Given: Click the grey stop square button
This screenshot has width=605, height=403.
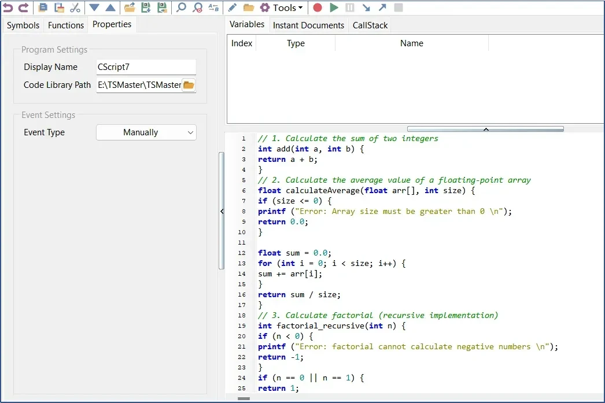Looking at the screenshot, I should [399, 8].
